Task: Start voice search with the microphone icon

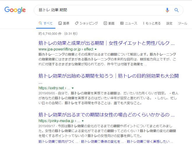Action: [167, 10]
